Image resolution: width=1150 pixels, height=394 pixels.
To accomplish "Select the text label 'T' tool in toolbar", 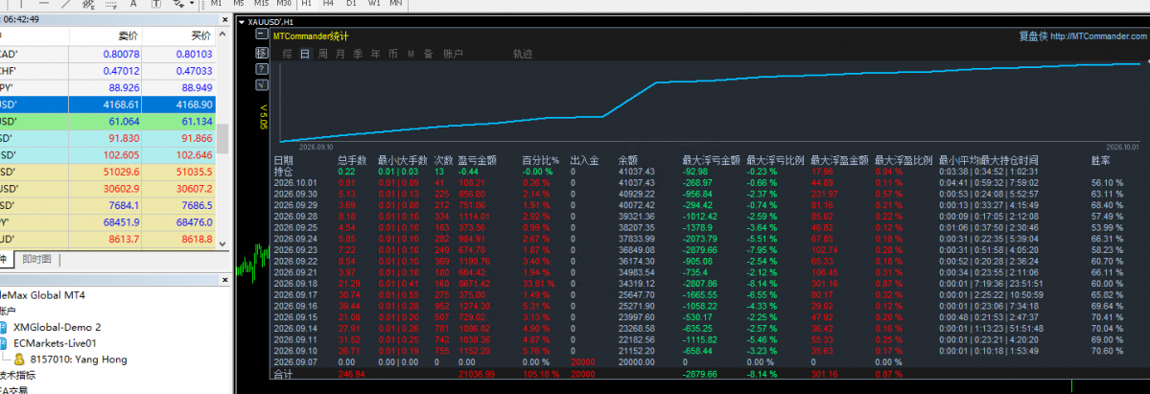I will point(157,4).
